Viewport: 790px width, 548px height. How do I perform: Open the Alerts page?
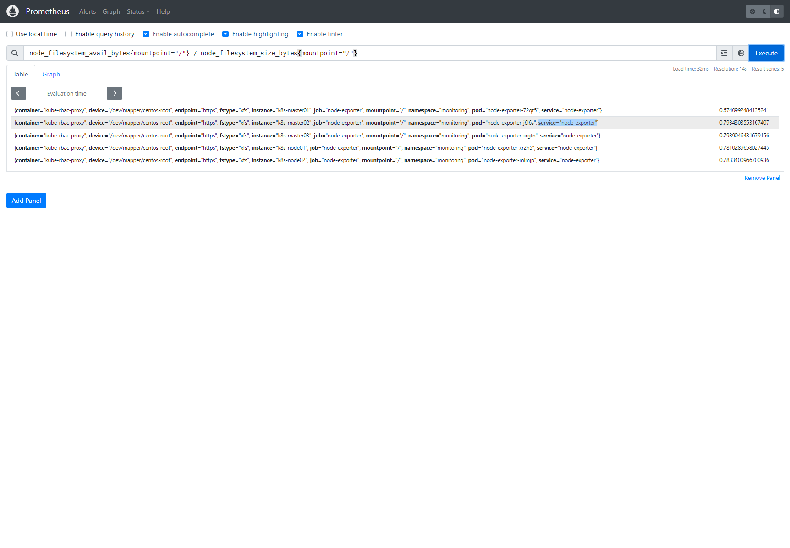(88, 11)
